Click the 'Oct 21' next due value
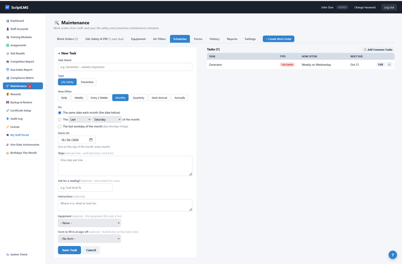402x264 pixels. (355, 65)
